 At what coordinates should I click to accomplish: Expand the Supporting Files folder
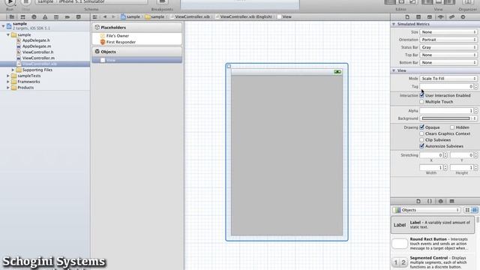pyautogui.click(x=13, y=70)
